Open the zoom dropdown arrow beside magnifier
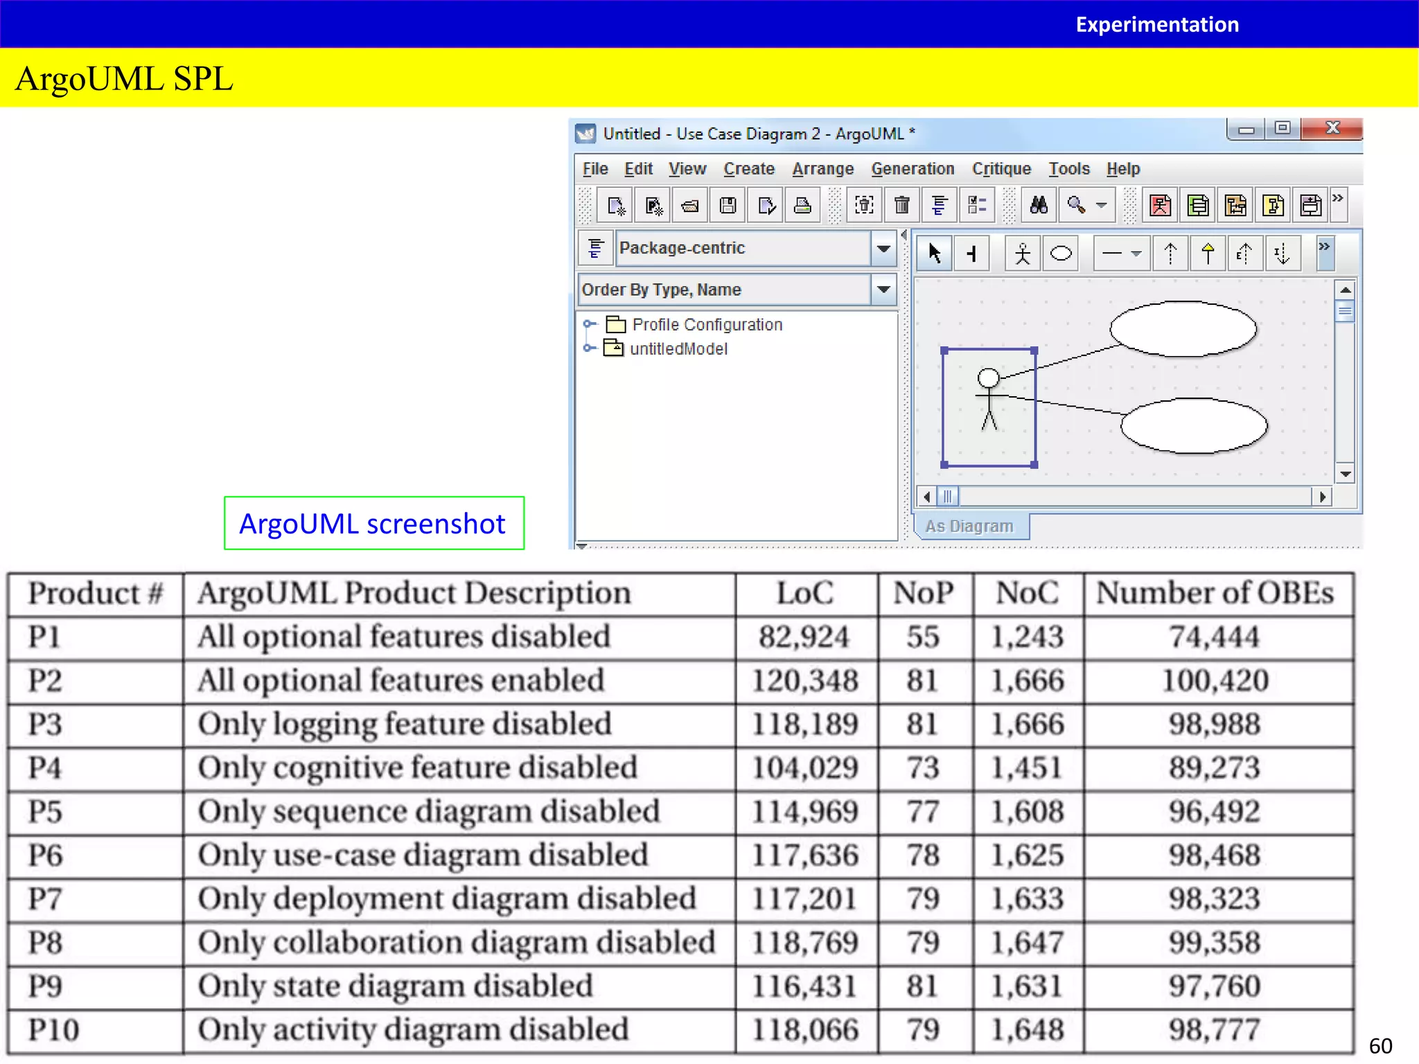 [1102, 206]
